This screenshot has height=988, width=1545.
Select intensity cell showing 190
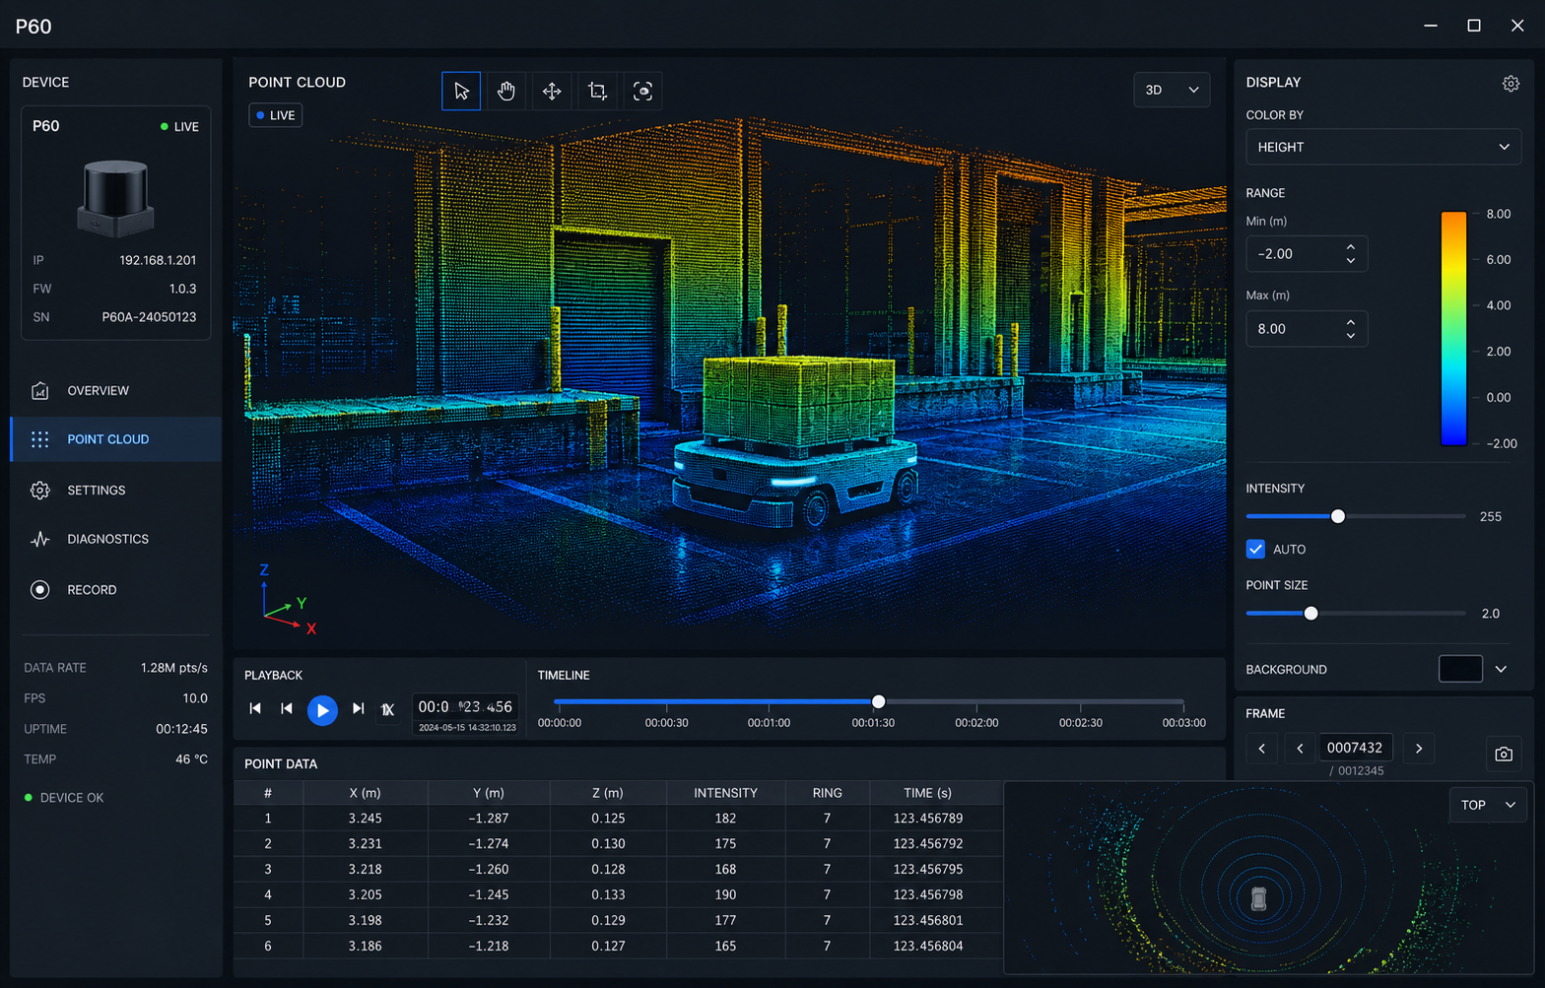pyautogui.click(x=725, y=894)
